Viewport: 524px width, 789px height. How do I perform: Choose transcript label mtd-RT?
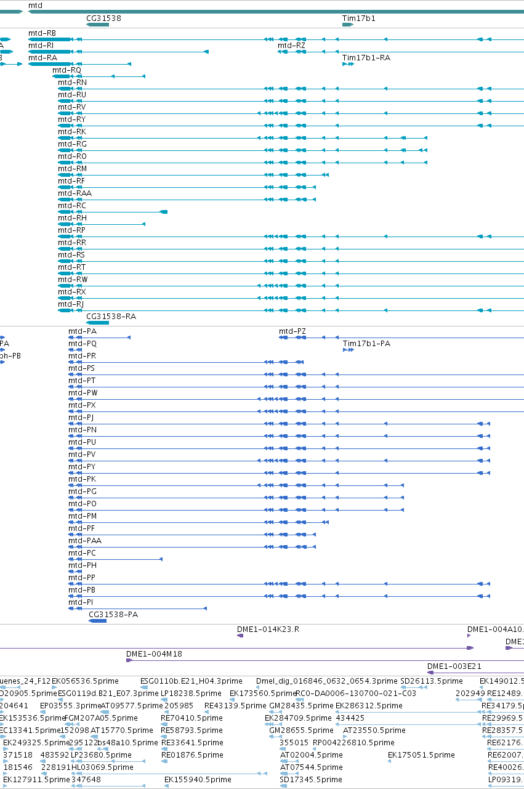[x=71, y=267]
